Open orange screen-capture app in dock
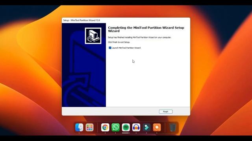 [157, 127]
